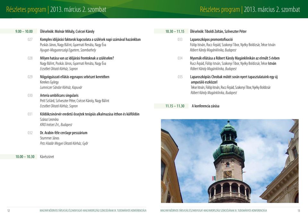Click page number 12 in footer

click(8, 211)
